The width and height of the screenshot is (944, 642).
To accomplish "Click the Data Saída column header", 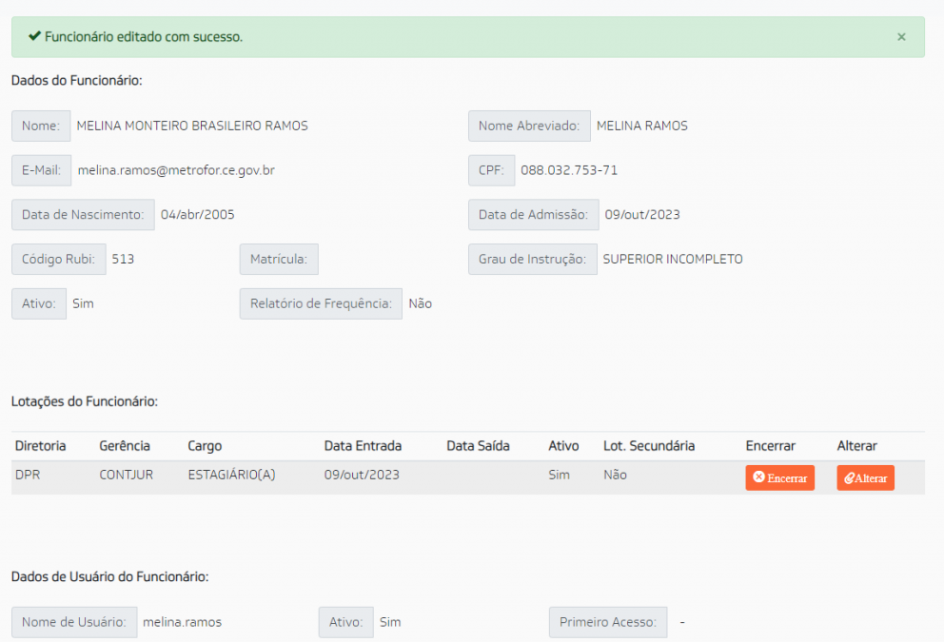I will click(478, 446).
